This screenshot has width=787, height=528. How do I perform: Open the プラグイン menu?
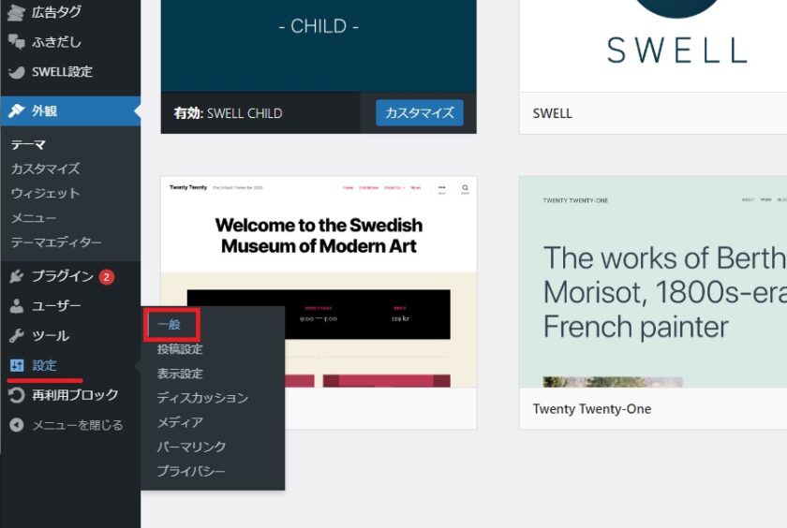[70, 276]
